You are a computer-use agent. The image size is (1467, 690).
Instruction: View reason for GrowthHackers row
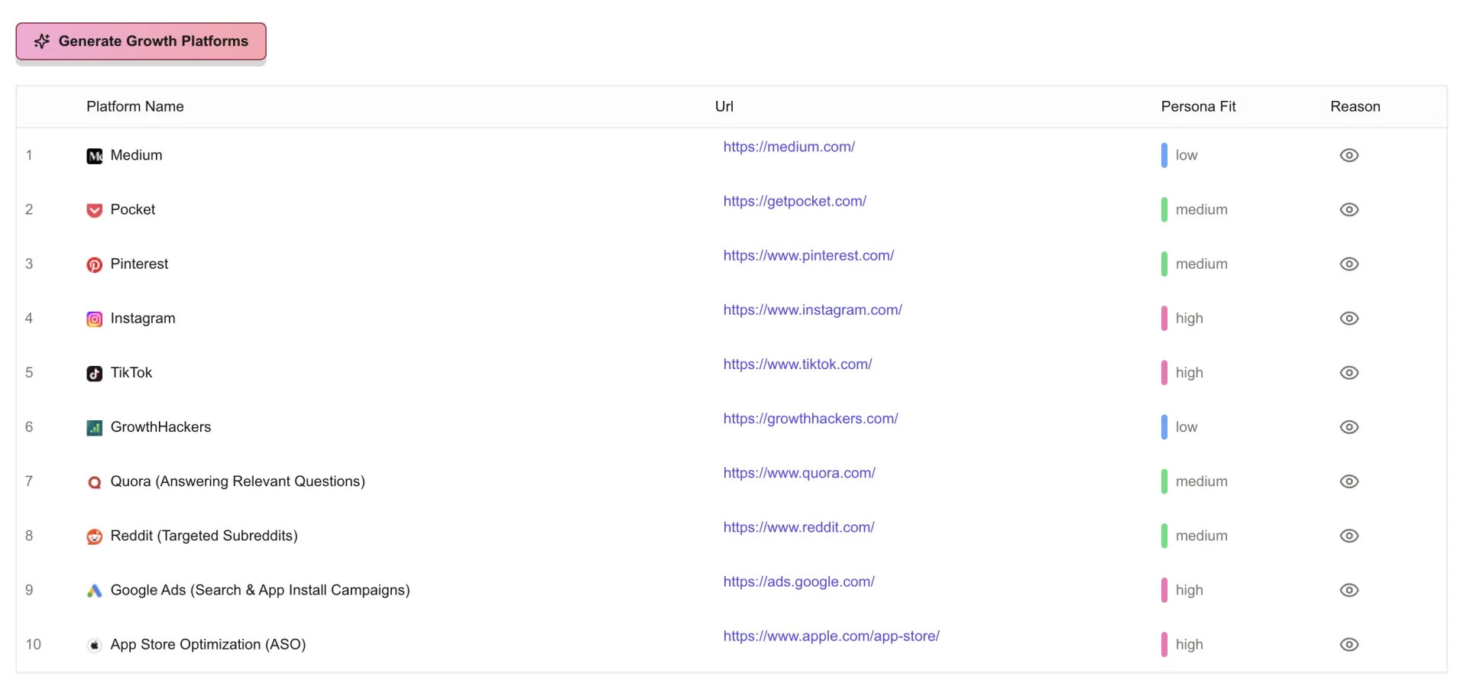click(x=1349, y=426)
